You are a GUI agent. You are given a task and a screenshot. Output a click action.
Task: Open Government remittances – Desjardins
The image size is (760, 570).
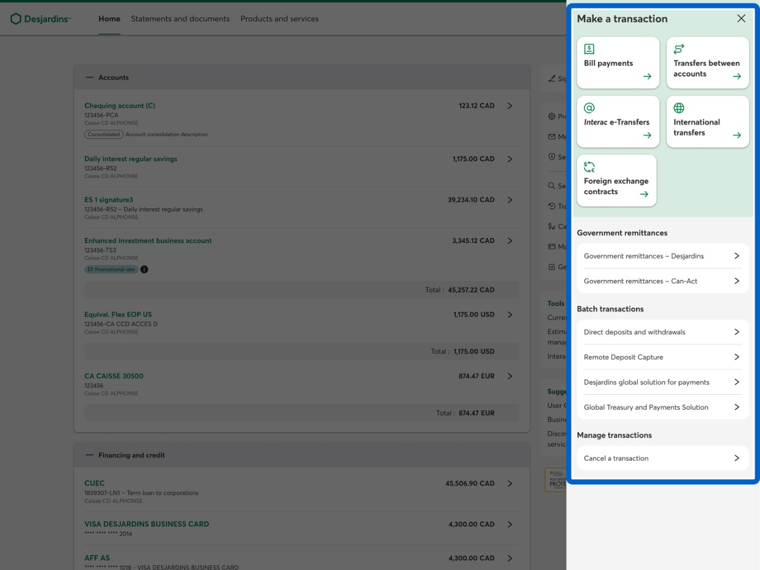[661, 256]
